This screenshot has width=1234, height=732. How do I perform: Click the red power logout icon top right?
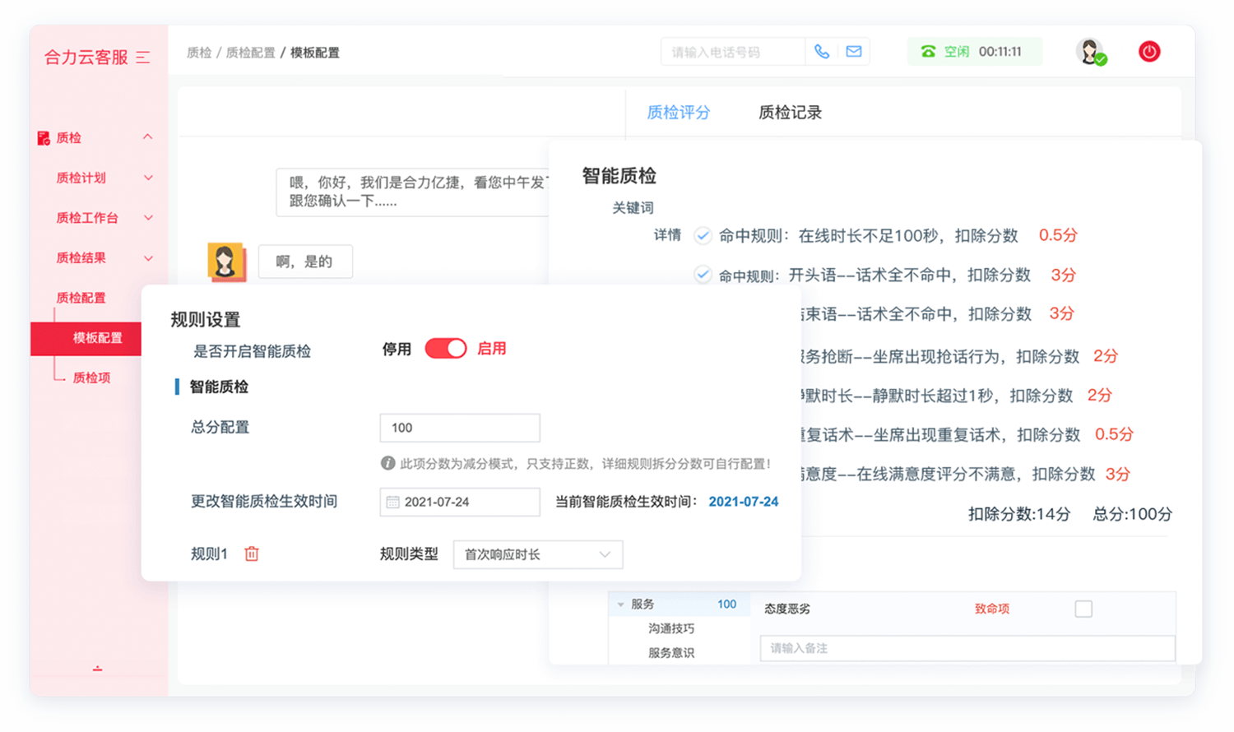coord(1148,51)
